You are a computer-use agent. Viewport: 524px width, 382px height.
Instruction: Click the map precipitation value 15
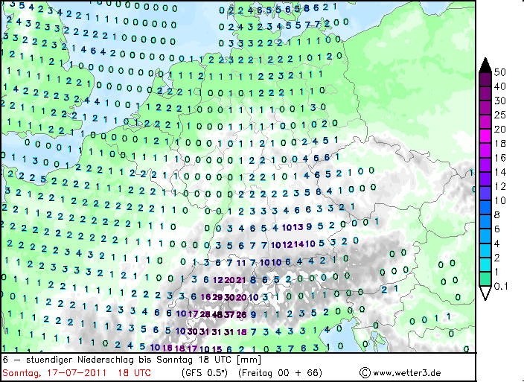click(217, 349)
